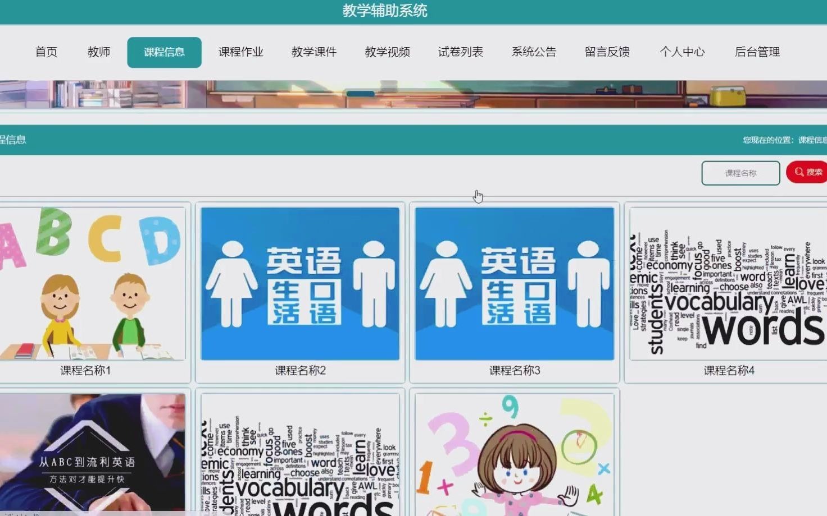
Task: Open the 试卷列表 section
Action: [x=461, y=52]
